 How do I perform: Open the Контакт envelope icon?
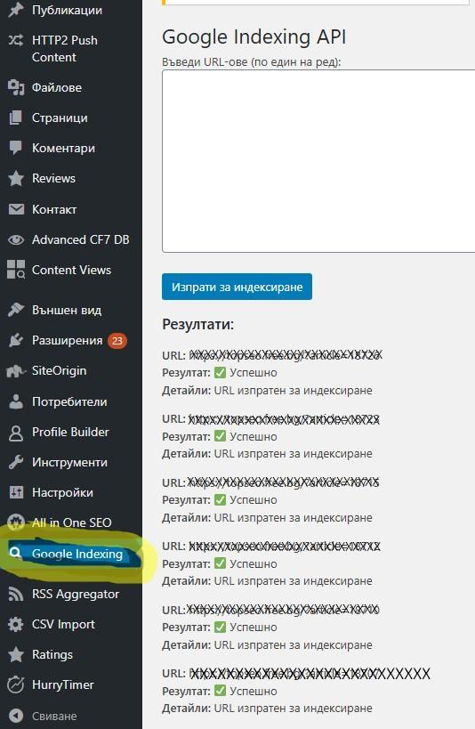click(x=16, y=209)
